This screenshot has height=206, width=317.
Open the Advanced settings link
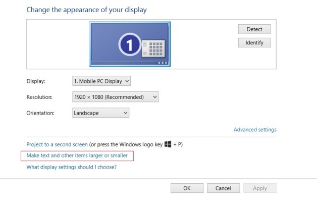tap(254, 130)
